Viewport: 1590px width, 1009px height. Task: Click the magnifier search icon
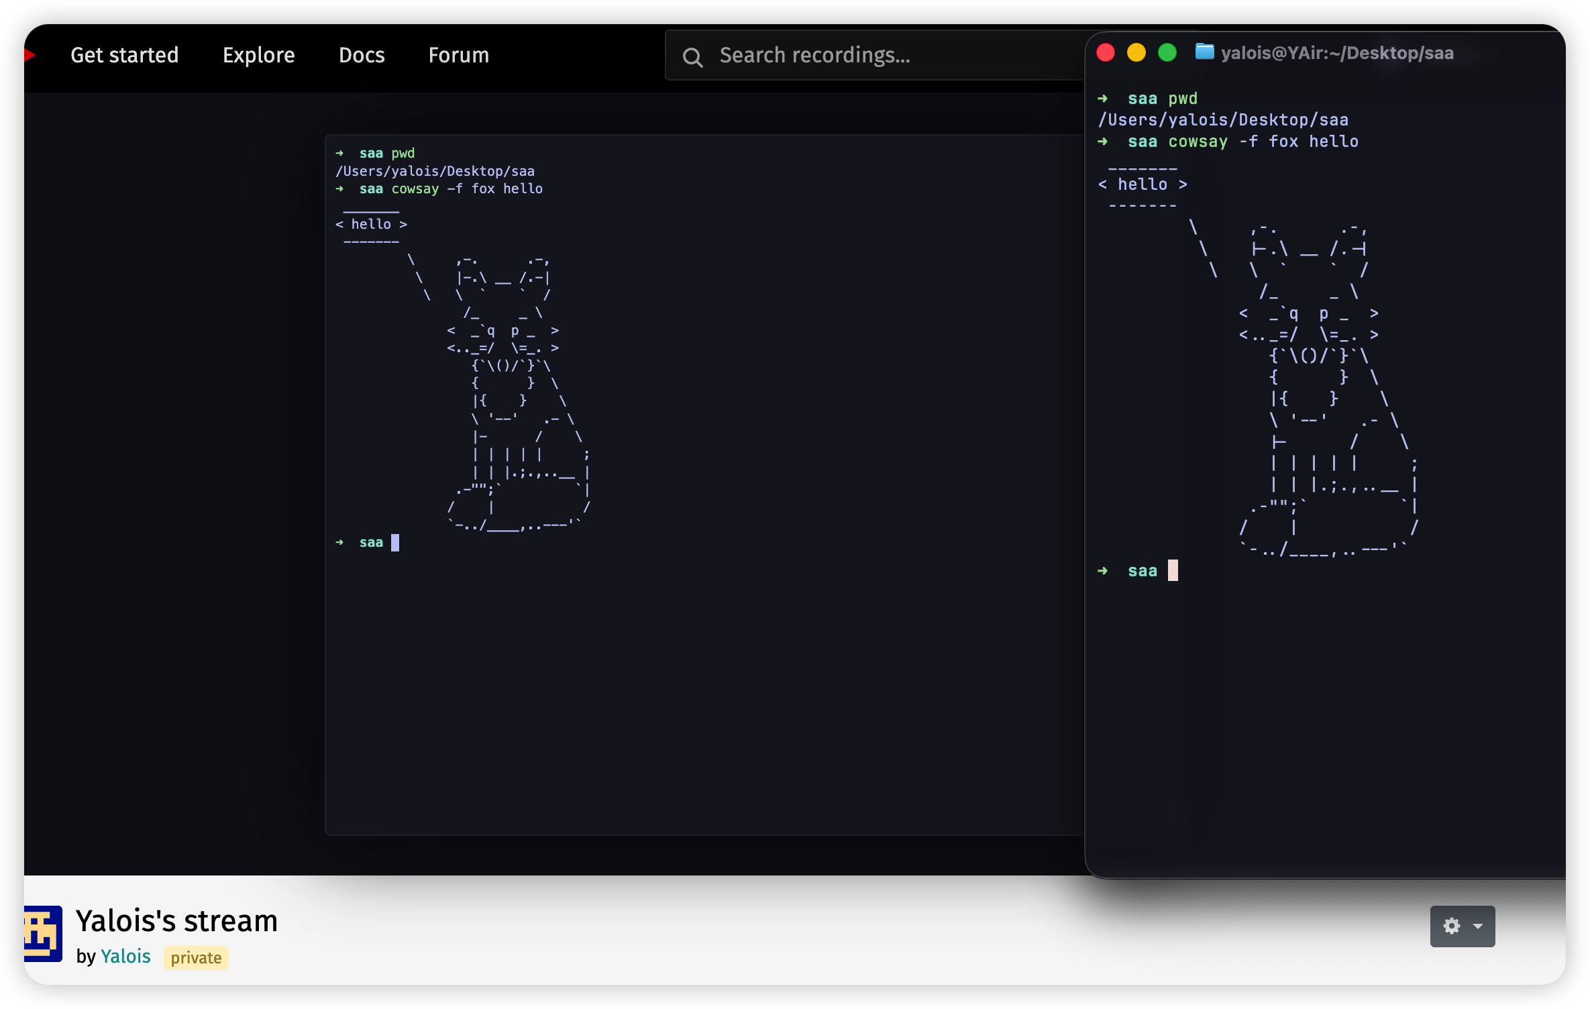click(692, 57)
